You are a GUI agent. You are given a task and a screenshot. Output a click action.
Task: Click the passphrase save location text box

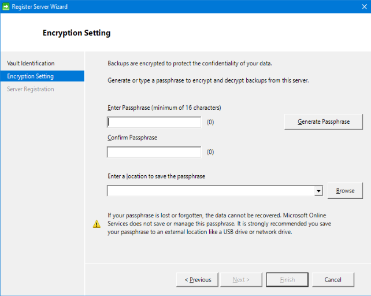pyautogui.click(x=211, y=191)
